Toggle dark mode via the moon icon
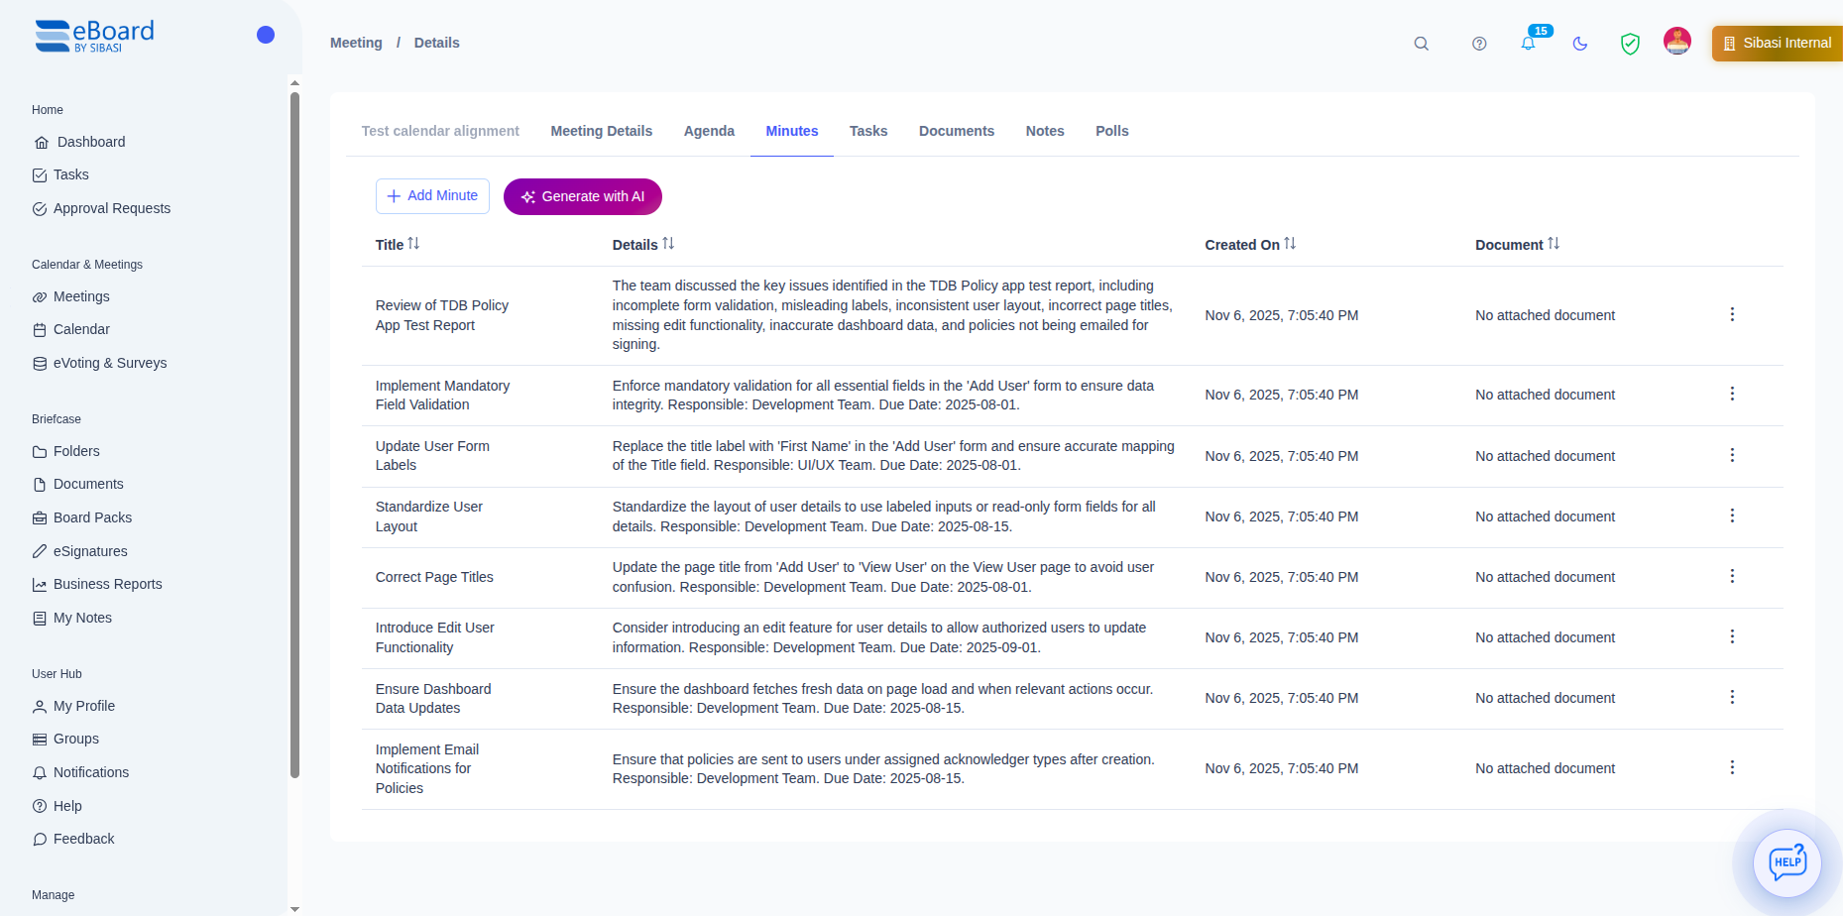 (x=1579, y=44)
